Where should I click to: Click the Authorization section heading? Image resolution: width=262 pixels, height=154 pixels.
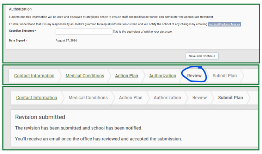point(20,9)
